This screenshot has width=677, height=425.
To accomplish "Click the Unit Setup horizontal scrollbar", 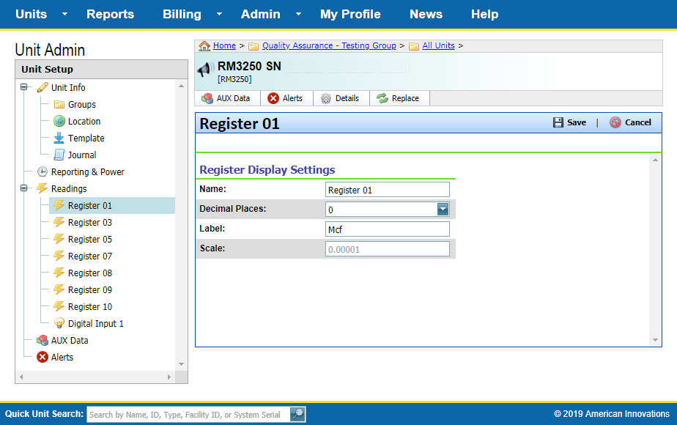I will click(95, 377).
